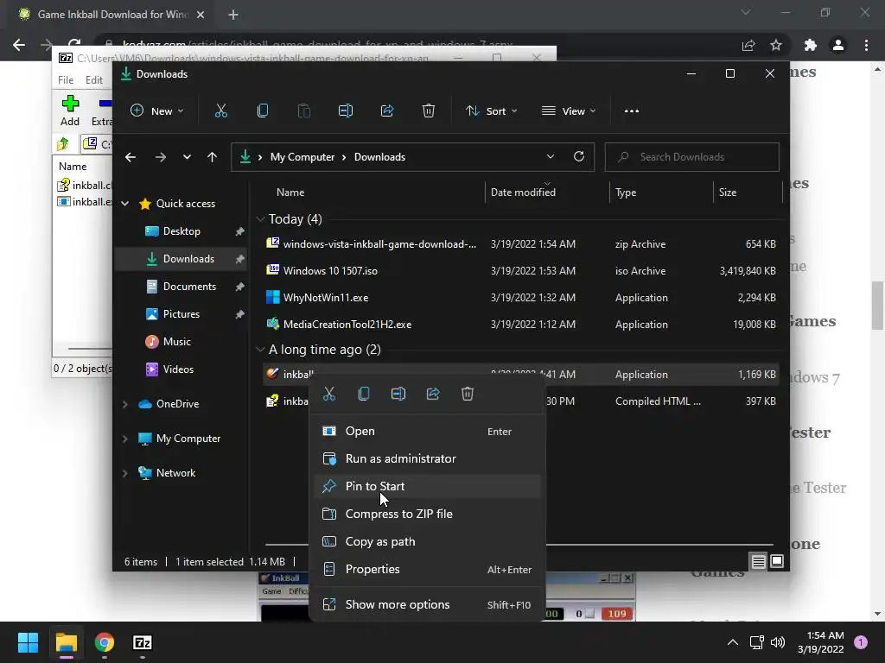Click Rename icon in Explorer toolbar
The width and height of the screenshot is (885, 663).
coord(346,111)
